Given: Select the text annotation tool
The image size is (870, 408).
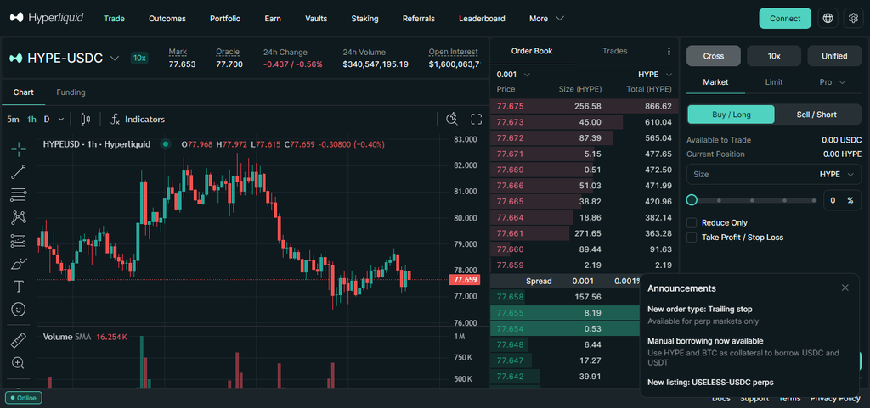Looking at the screenshot, I should click(19, 286).
